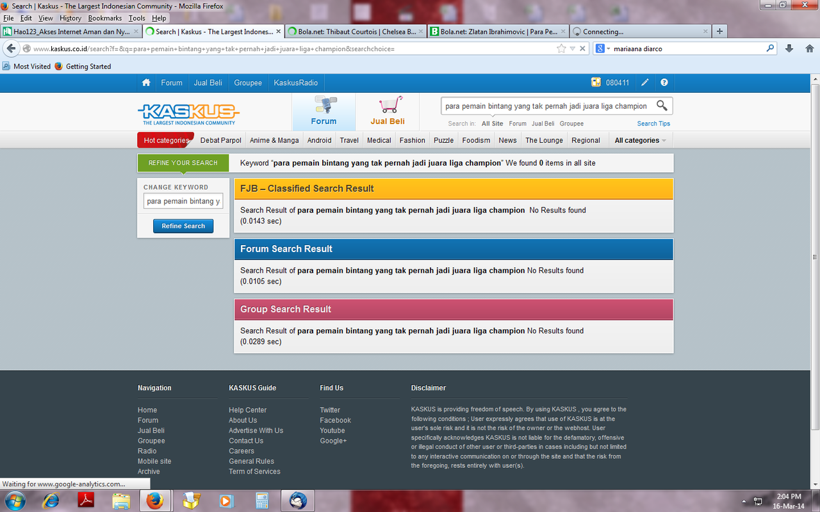Select the Forum section icon tab

pos(324,111)
